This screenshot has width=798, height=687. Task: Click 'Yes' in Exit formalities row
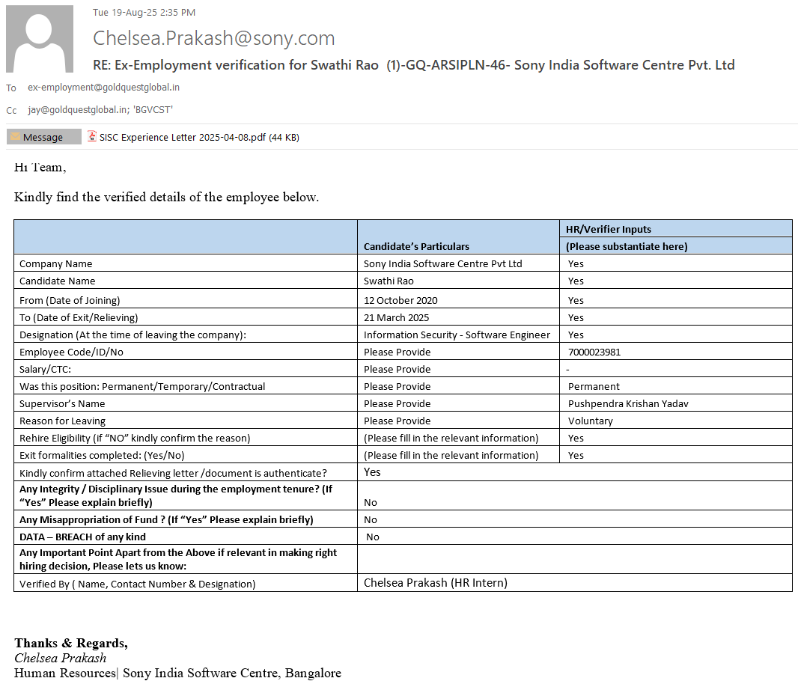tap(576, 456)
